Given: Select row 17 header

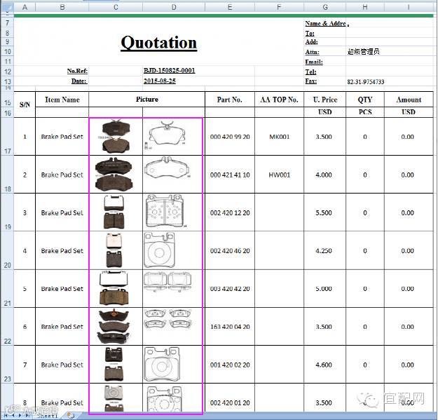Looking at the screenshot, I should tap(7, 136).
